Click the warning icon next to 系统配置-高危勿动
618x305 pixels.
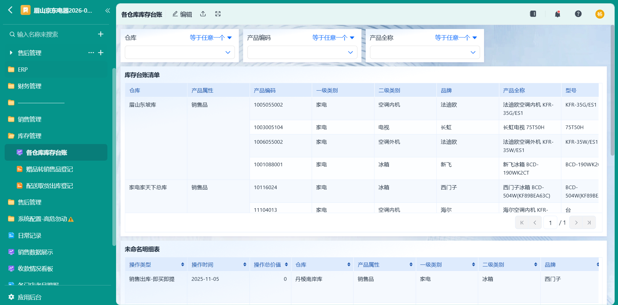tap(71, 219)
